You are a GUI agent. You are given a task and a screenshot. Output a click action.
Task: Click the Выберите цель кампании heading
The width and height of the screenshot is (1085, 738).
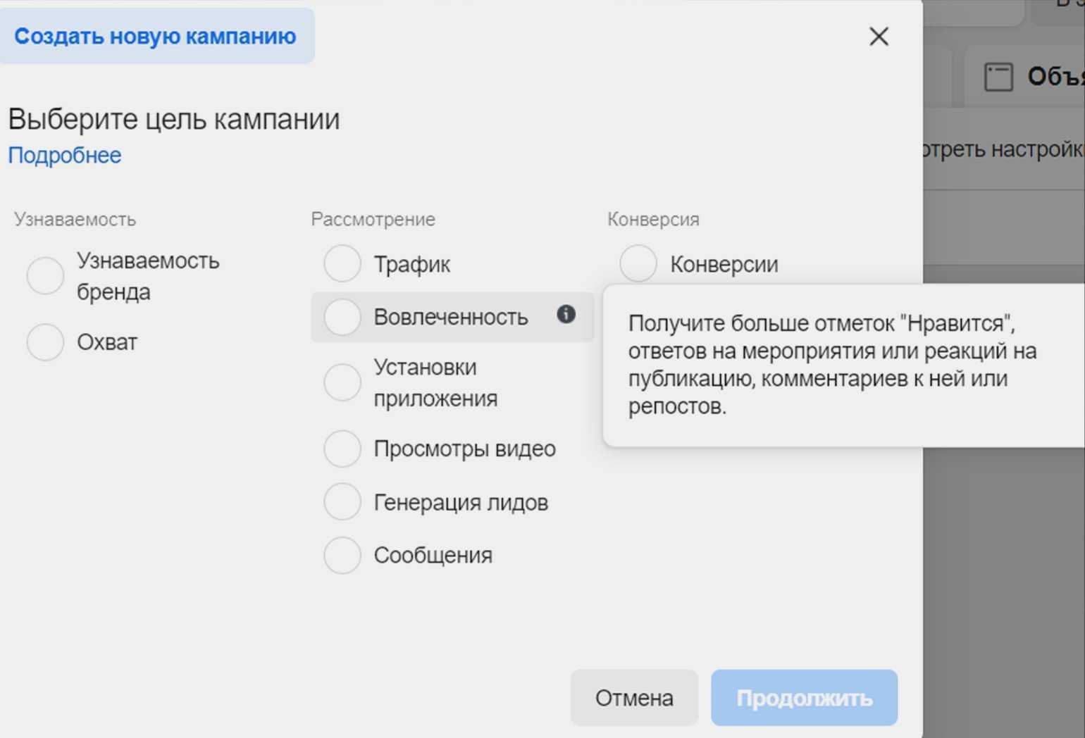[174, 119]
